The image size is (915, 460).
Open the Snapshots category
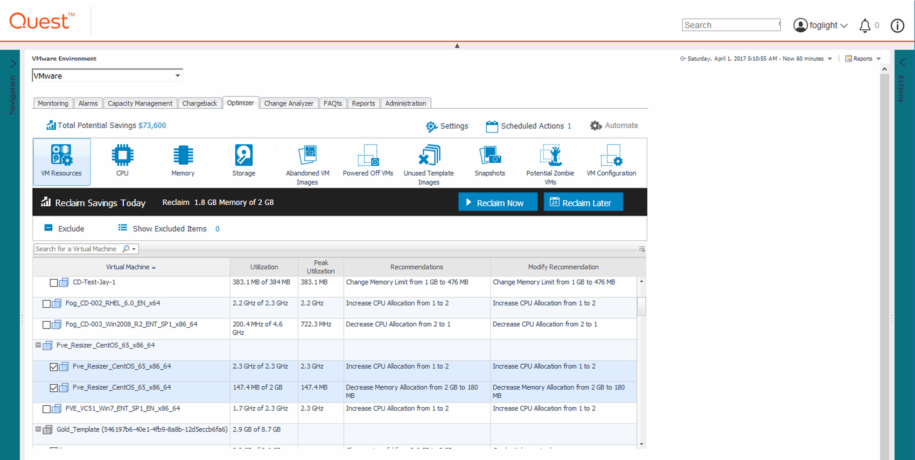click(490, 161)
